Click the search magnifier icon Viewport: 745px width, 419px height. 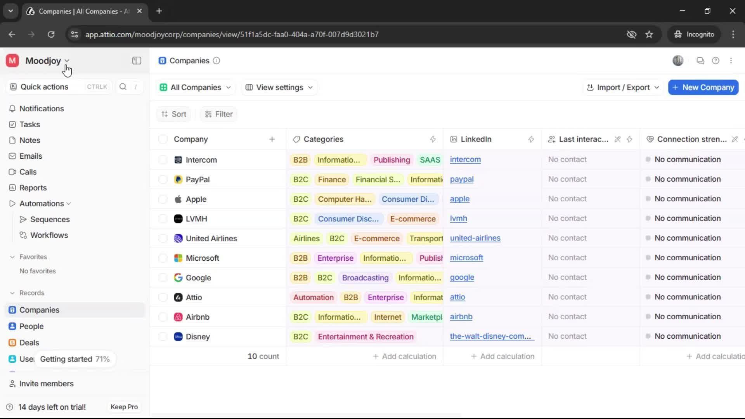[123, 87]
